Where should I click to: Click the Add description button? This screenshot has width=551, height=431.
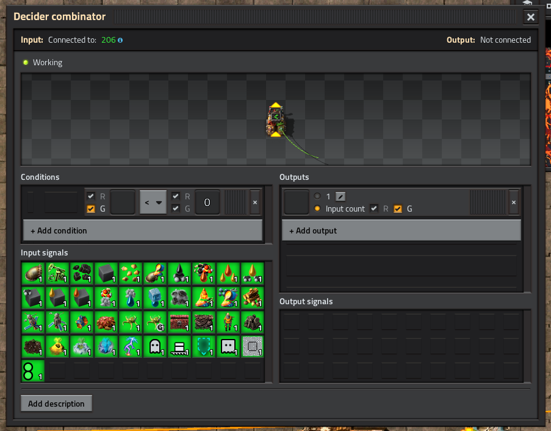56,404
